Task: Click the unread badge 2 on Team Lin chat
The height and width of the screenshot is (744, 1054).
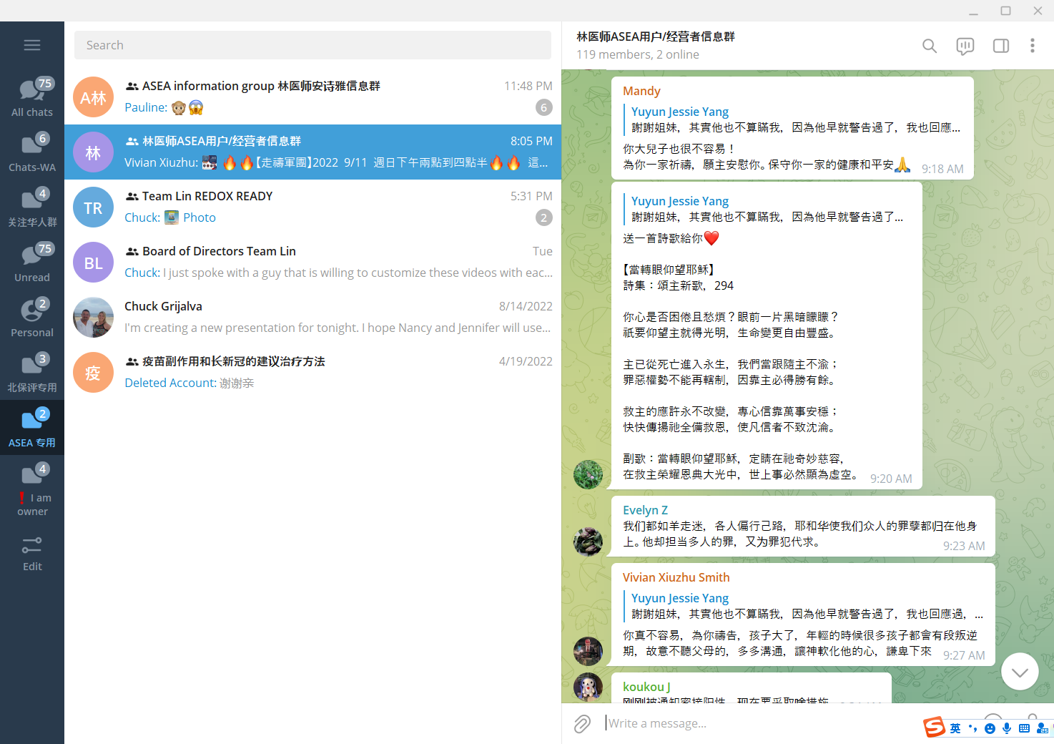Action: coord(544,217)
